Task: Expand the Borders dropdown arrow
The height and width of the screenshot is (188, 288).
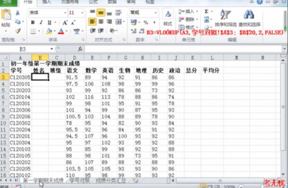Action: tap(39, 31)
